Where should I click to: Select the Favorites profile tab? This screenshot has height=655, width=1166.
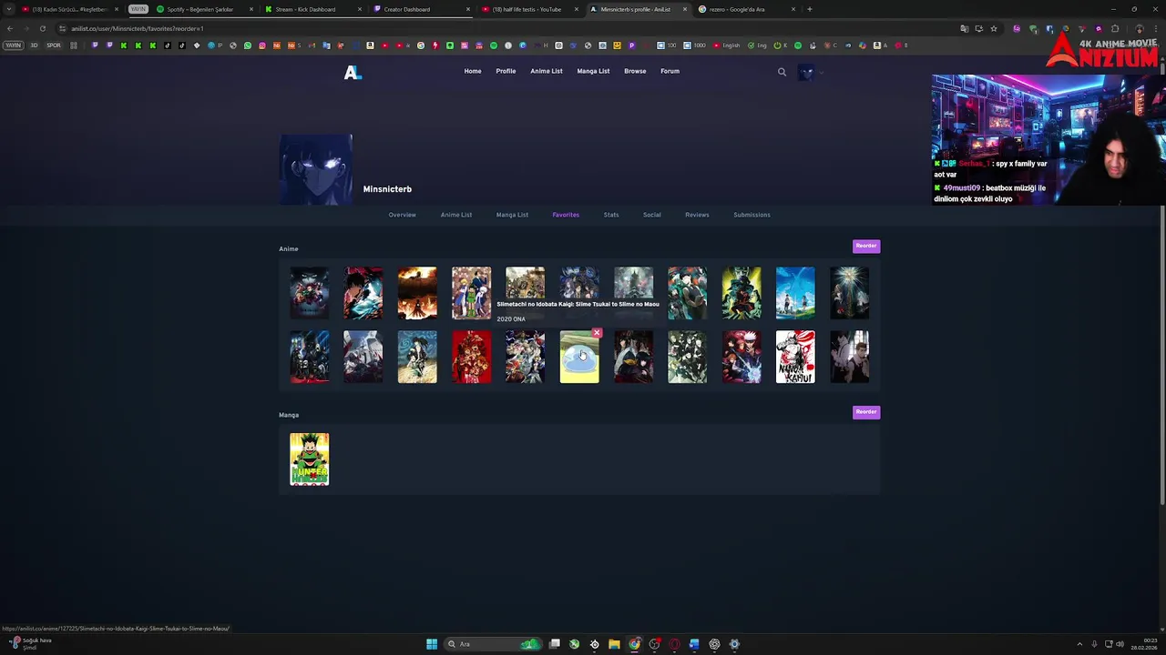566,215
